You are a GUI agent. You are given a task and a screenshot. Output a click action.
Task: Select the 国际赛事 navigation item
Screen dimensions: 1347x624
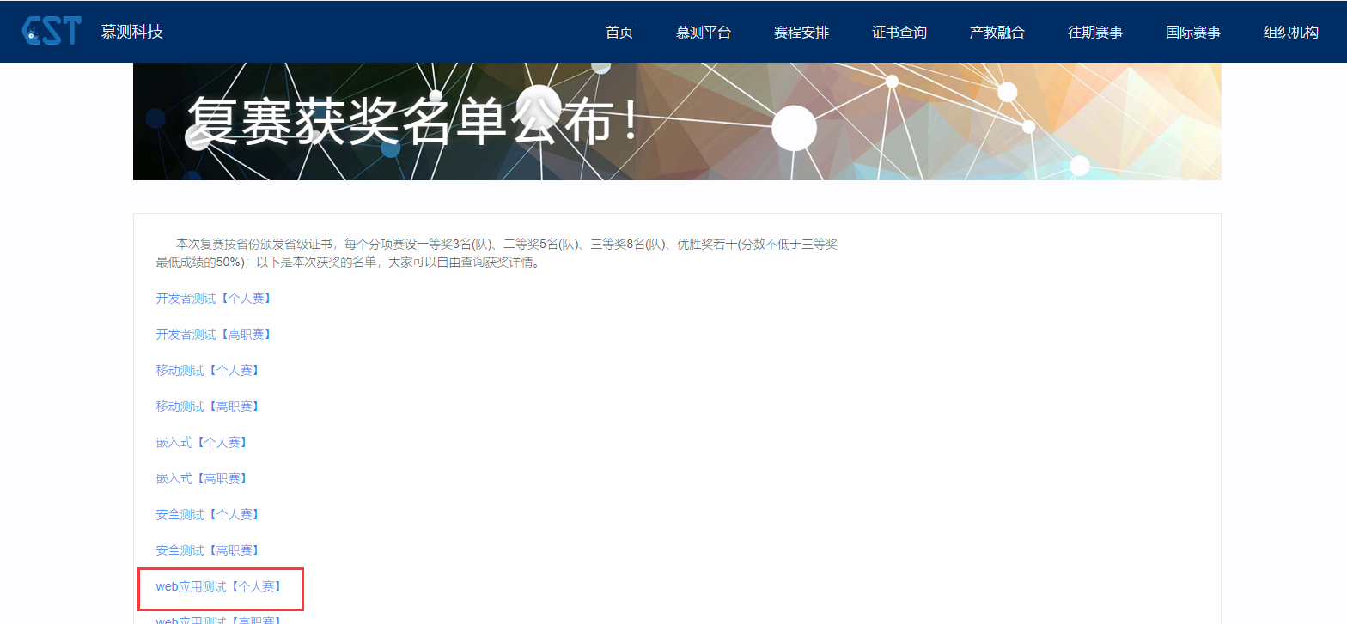[1192, 33]
